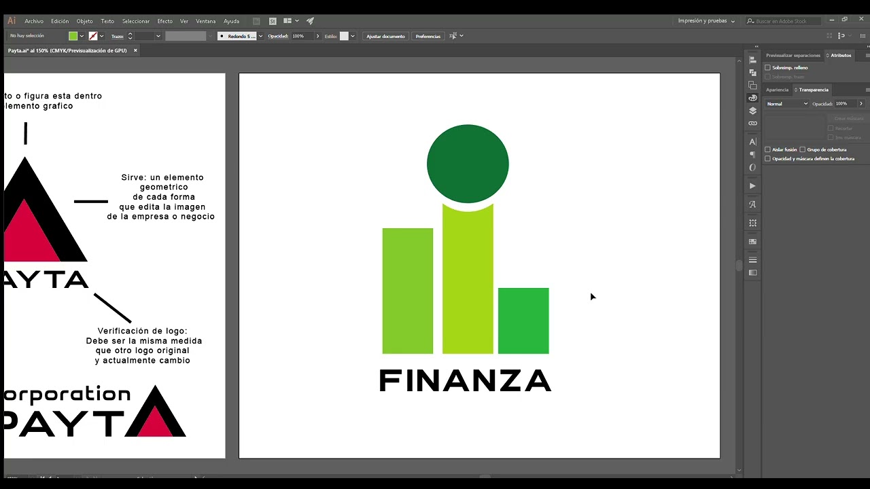Open the Ayuda menu
870x489 pixels.
pos(232,21)
